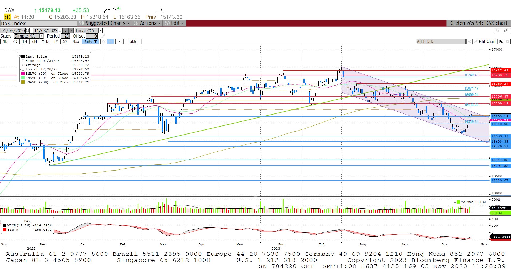Click the 16060.27 price level label
Image resolution: width=511 pixels, height=280 pixels.
(x=500, y=84)
